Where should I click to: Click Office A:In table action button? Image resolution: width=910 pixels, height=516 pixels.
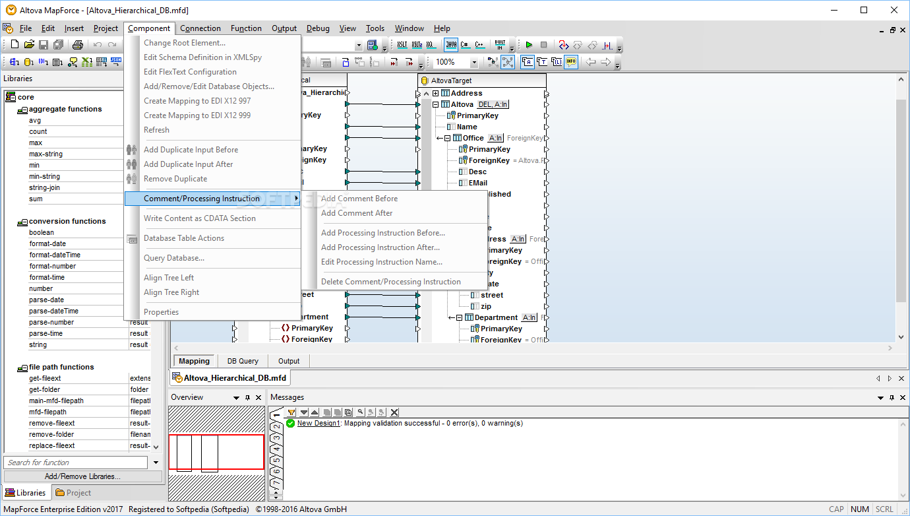[x=496, y=138]
